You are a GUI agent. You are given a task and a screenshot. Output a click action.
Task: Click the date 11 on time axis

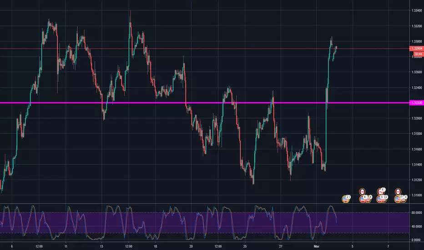tap(66, 246)
